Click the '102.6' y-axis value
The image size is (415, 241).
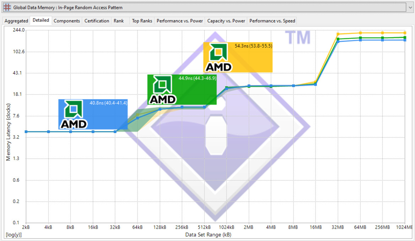(x=18, y=51)
